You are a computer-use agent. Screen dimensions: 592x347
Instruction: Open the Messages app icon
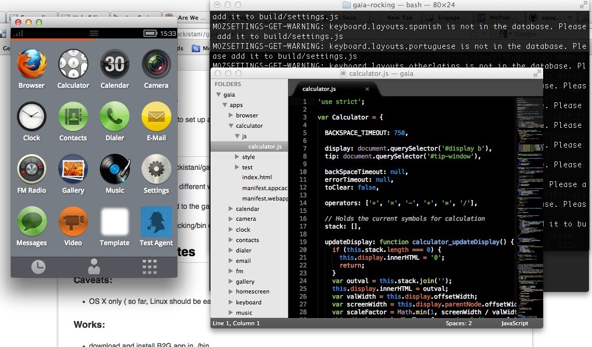tap(32, 221)
